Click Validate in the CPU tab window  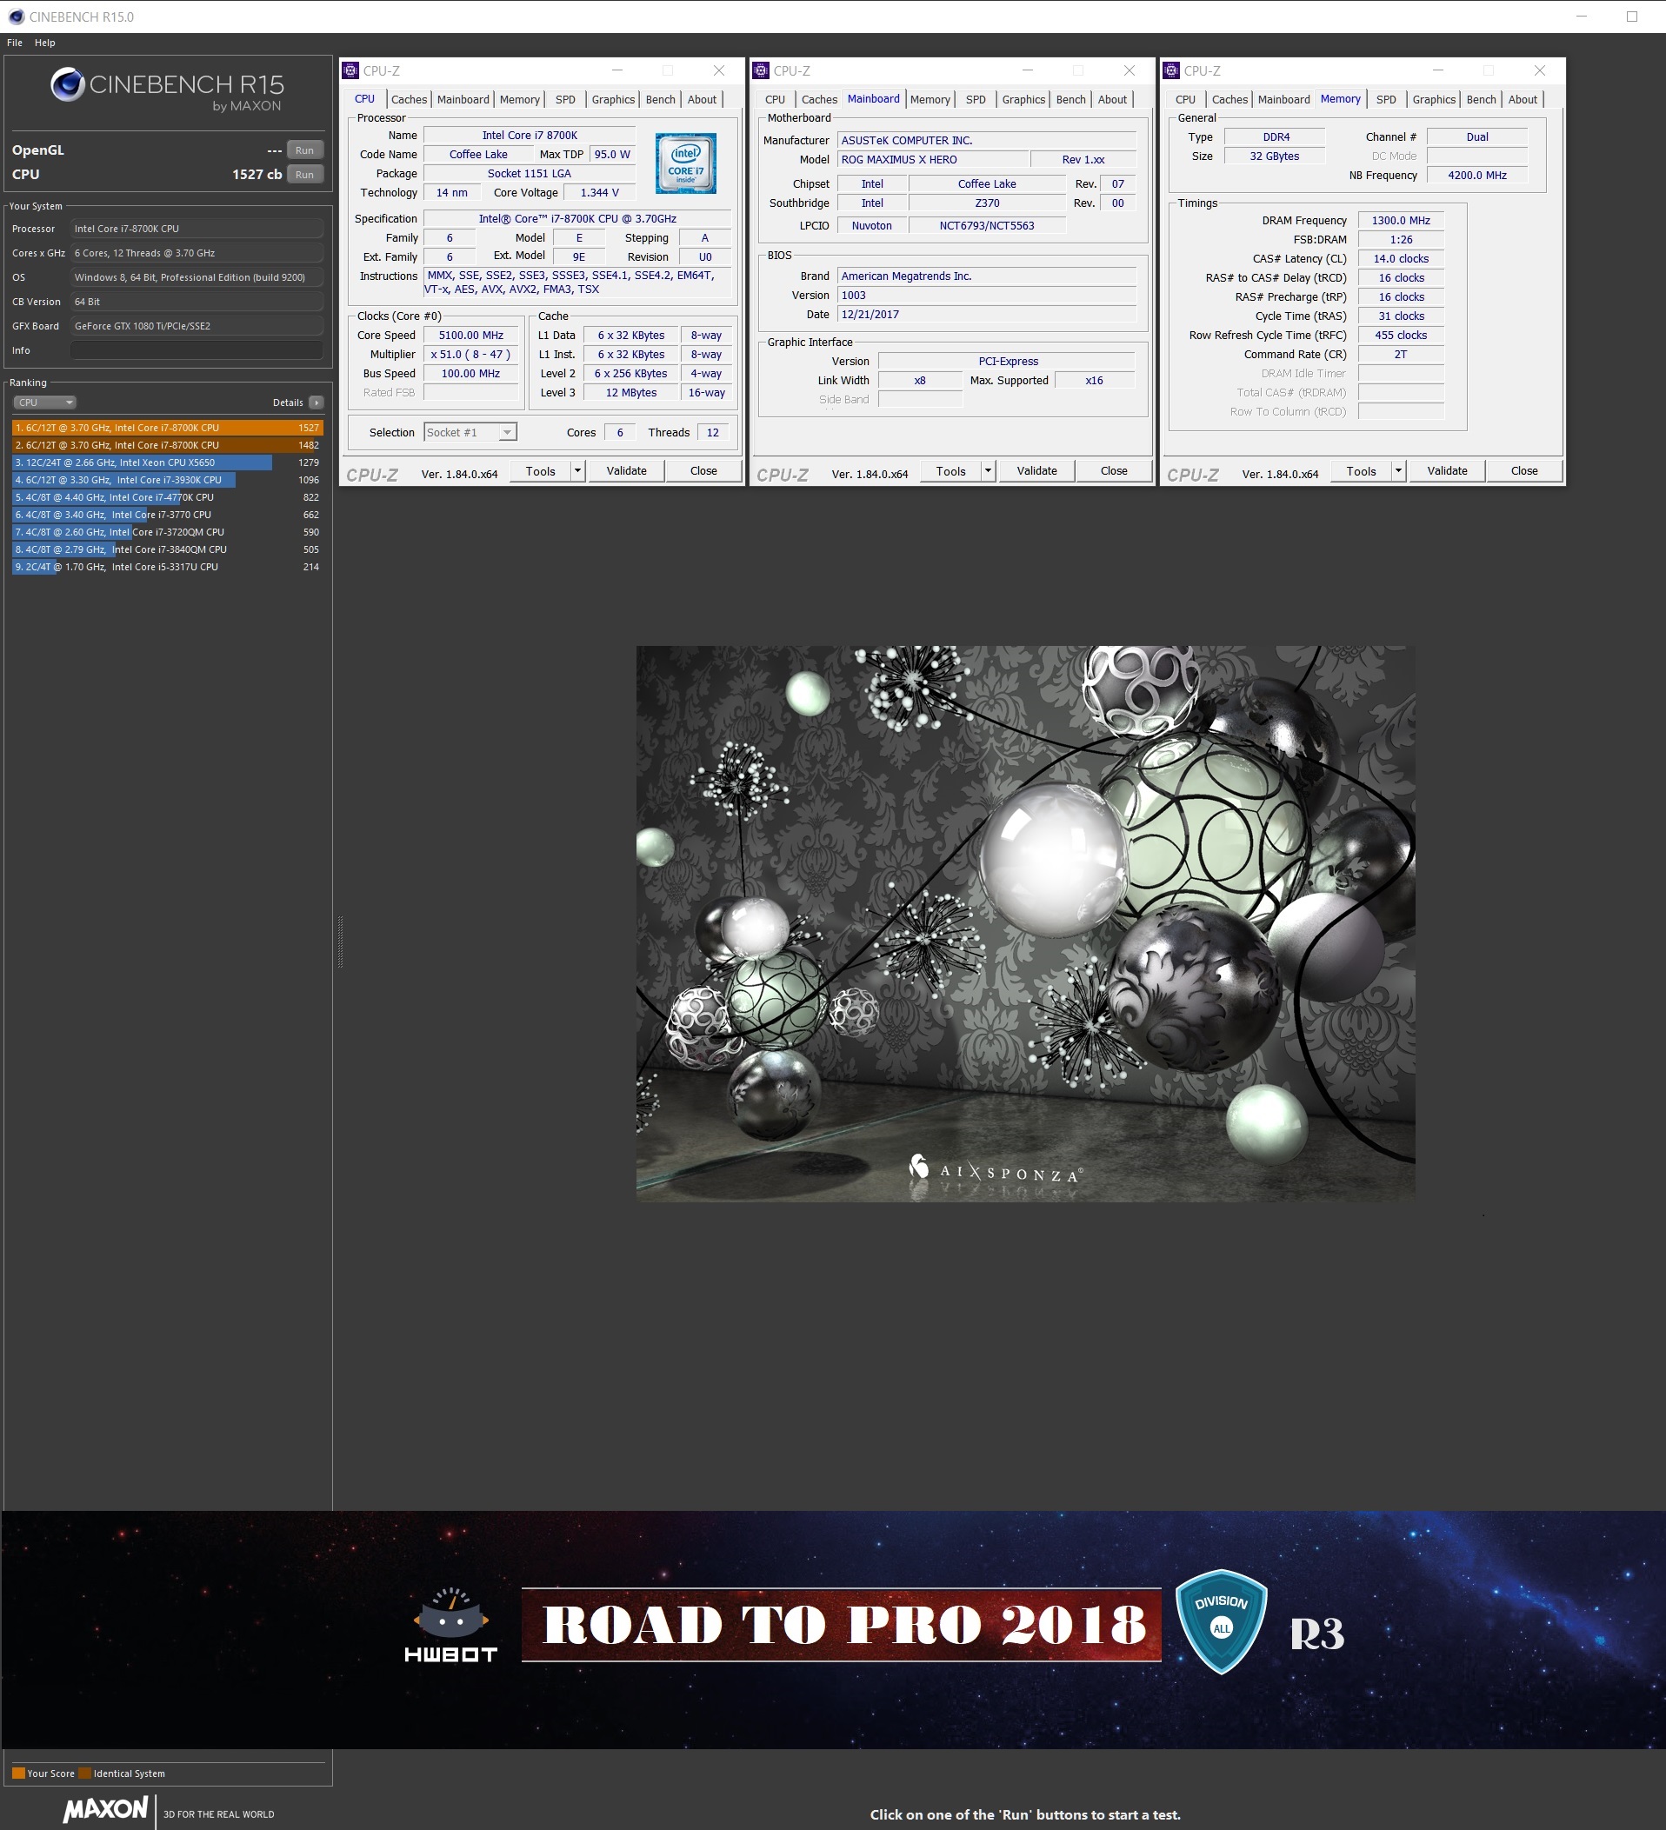point(626,471)
